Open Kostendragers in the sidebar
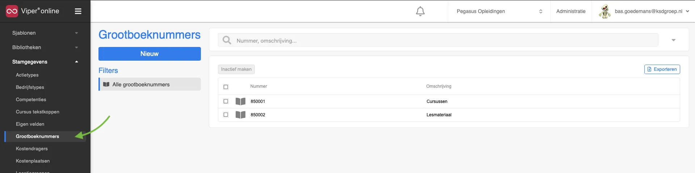The height and width of the screenshot is (173, 695). pyautogui.click(x=32, y=149)
